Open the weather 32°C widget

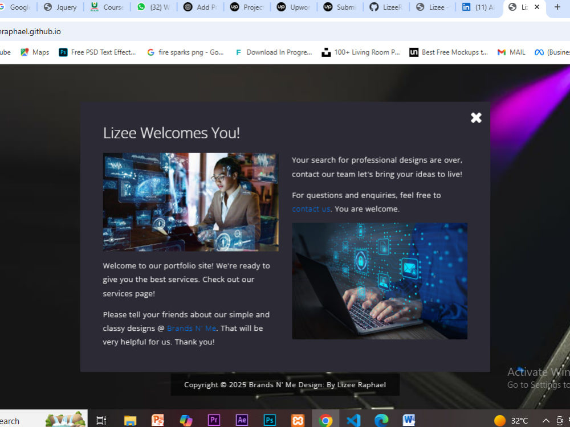pyautogui.click(x=511, y=421)
